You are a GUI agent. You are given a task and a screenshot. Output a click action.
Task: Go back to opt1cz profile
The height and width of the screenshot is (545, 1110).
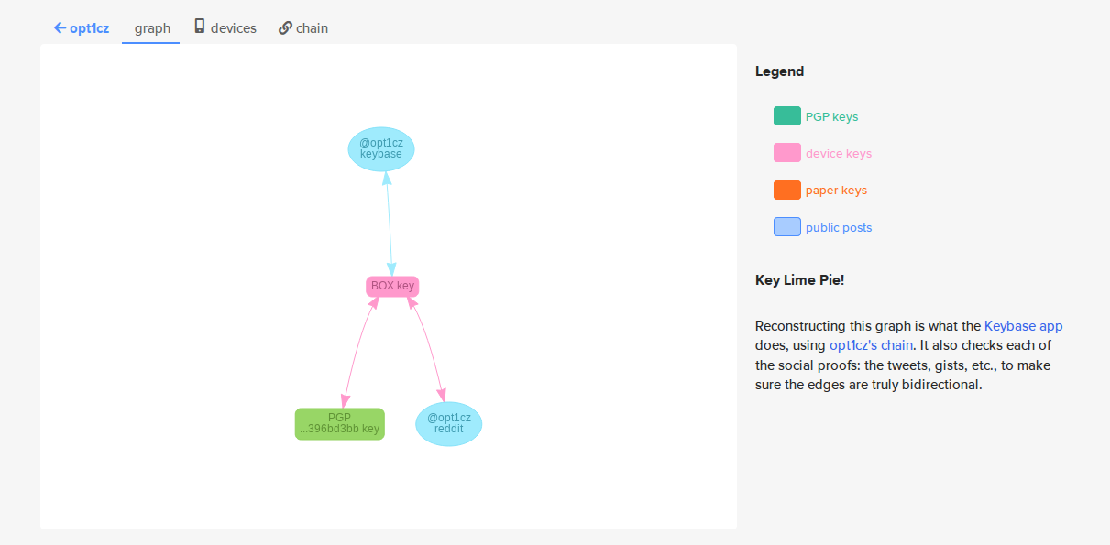point(82,28)
